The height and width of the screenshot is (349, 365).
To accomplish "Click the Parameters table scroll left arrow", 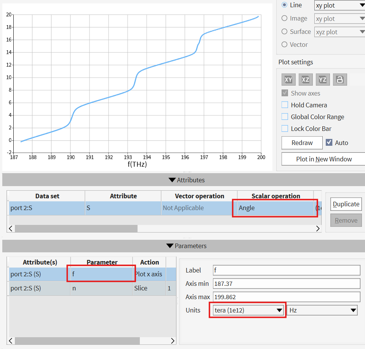I will point(11,341).
